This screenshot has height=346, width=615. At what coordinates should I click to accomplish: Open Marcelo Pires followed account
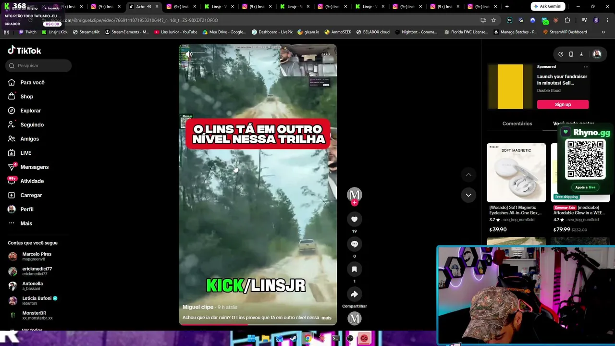tap(29, 256)
